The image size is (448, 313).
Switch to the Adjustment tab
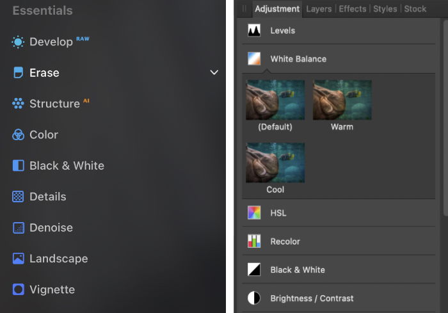tap(277, 9)
